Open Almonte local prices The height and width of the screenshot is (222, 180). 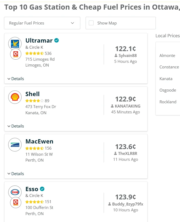[x=167, y=55]
